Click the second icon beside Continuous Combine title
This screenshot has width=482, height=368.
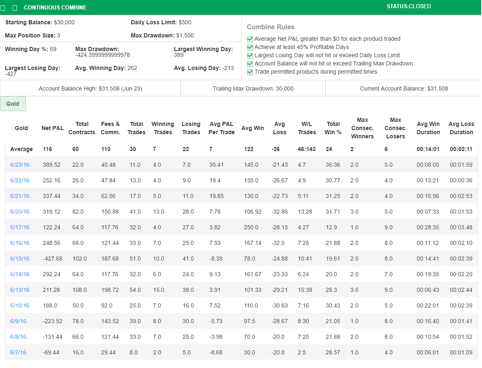pyautogui.click(x=15, y=8)
